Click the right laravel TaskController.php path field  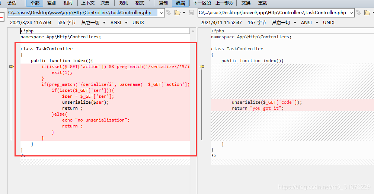(273, 13)
